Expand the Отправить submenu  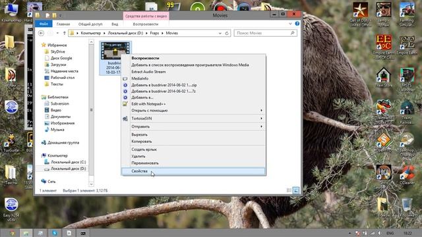click(194, 126)
